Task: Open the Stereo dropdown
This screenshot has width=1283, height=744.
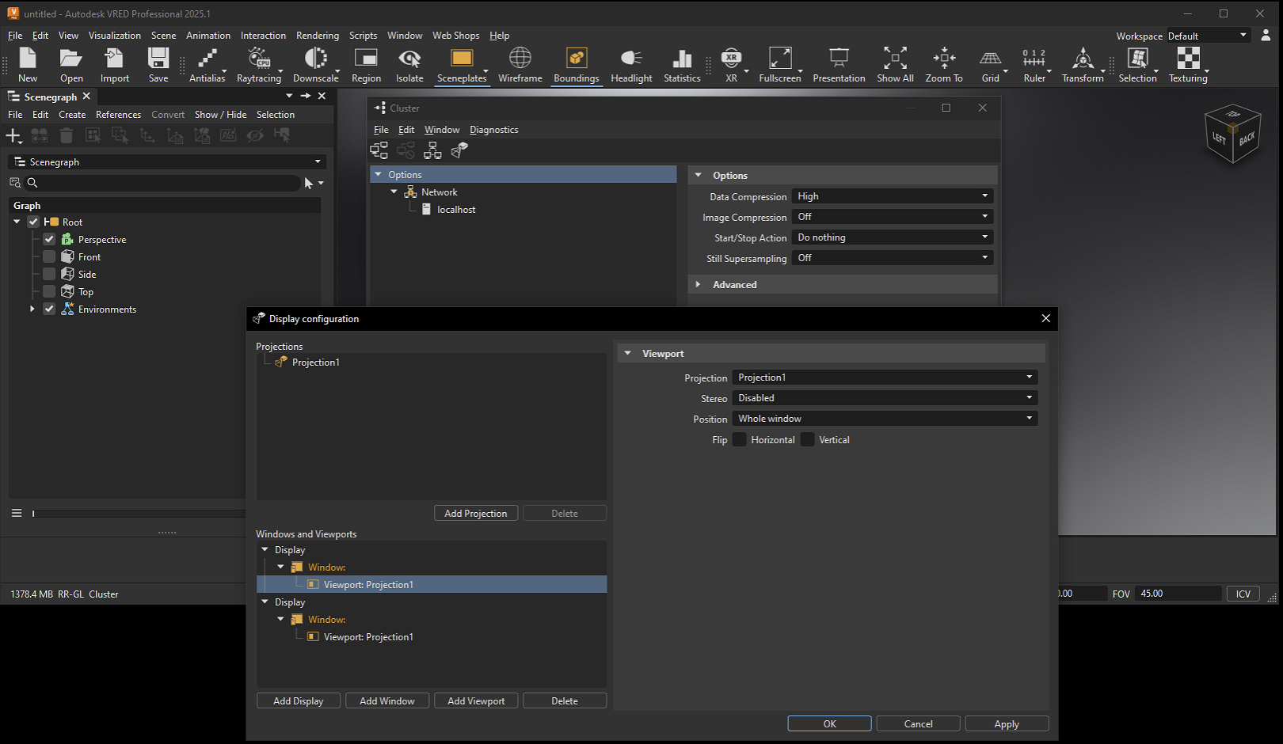Action: 884,398
